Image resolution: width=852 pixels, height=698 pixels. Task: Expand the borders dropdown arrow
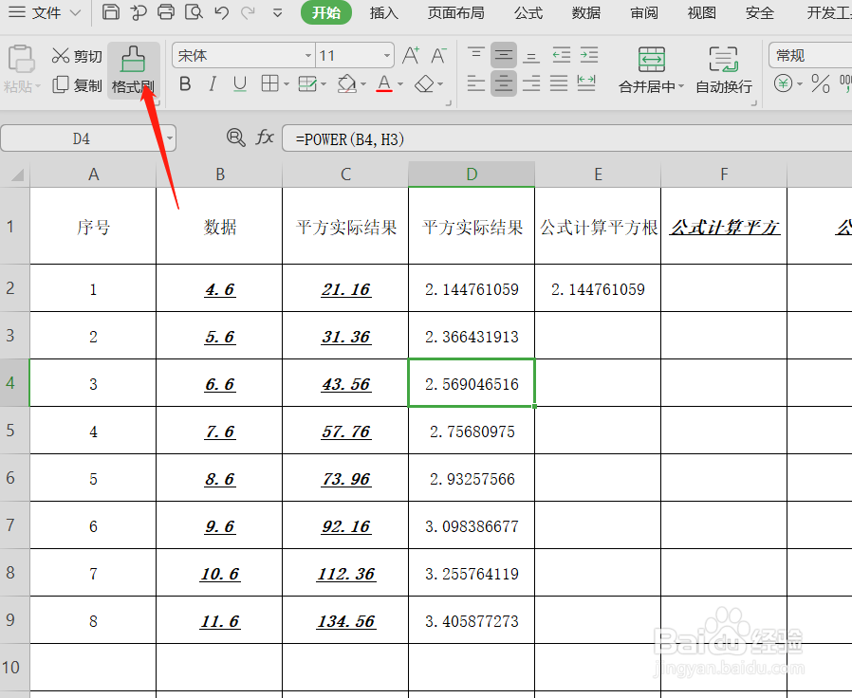(287, 84)
